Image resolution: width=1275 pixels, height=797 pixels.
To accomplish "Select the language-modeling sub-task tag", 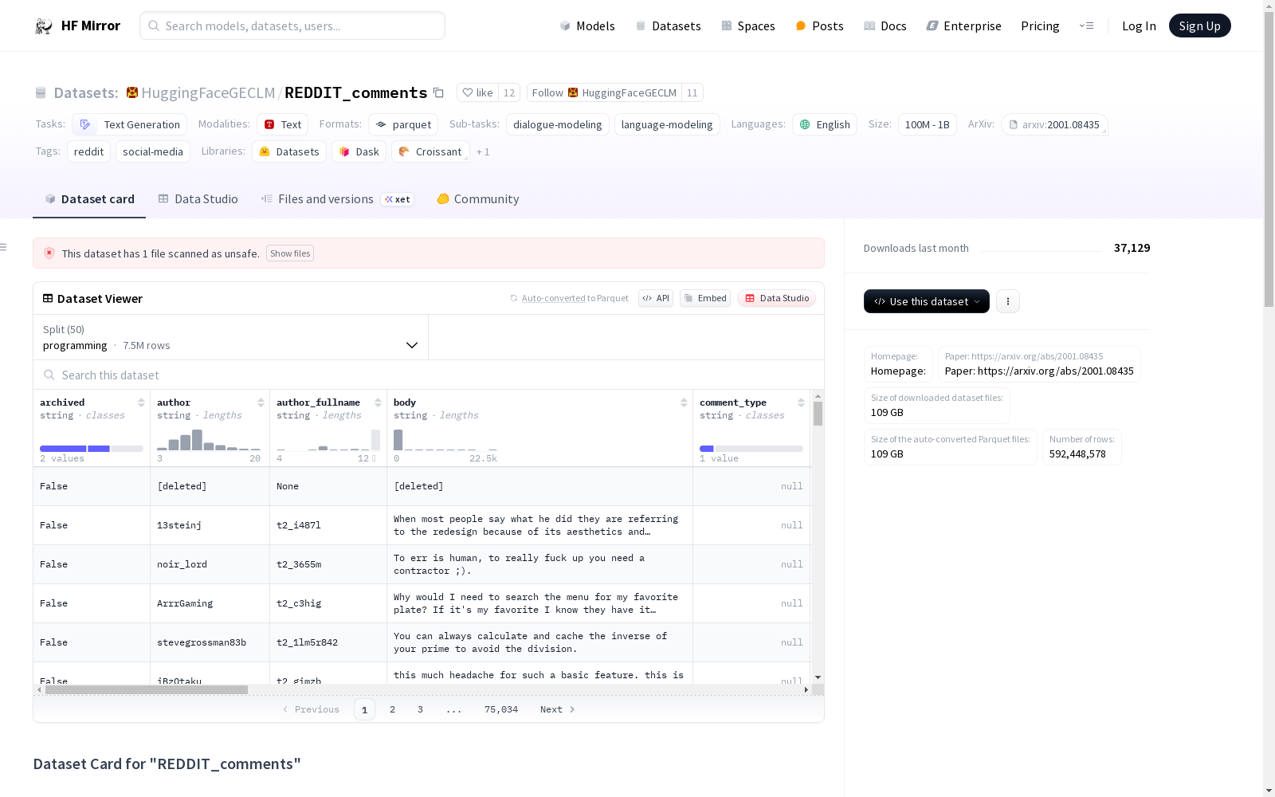I will (667, 124).
